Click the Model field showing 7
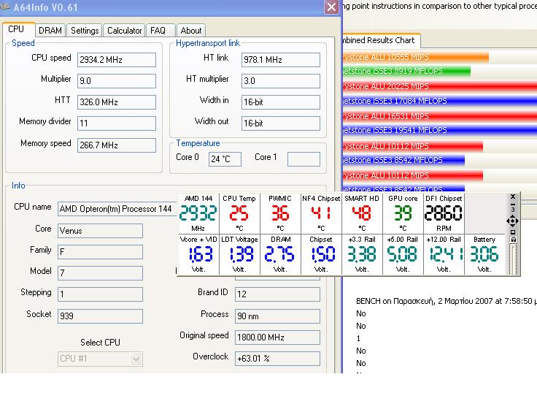This screenshot has width=537, height=393. [101, 273]
